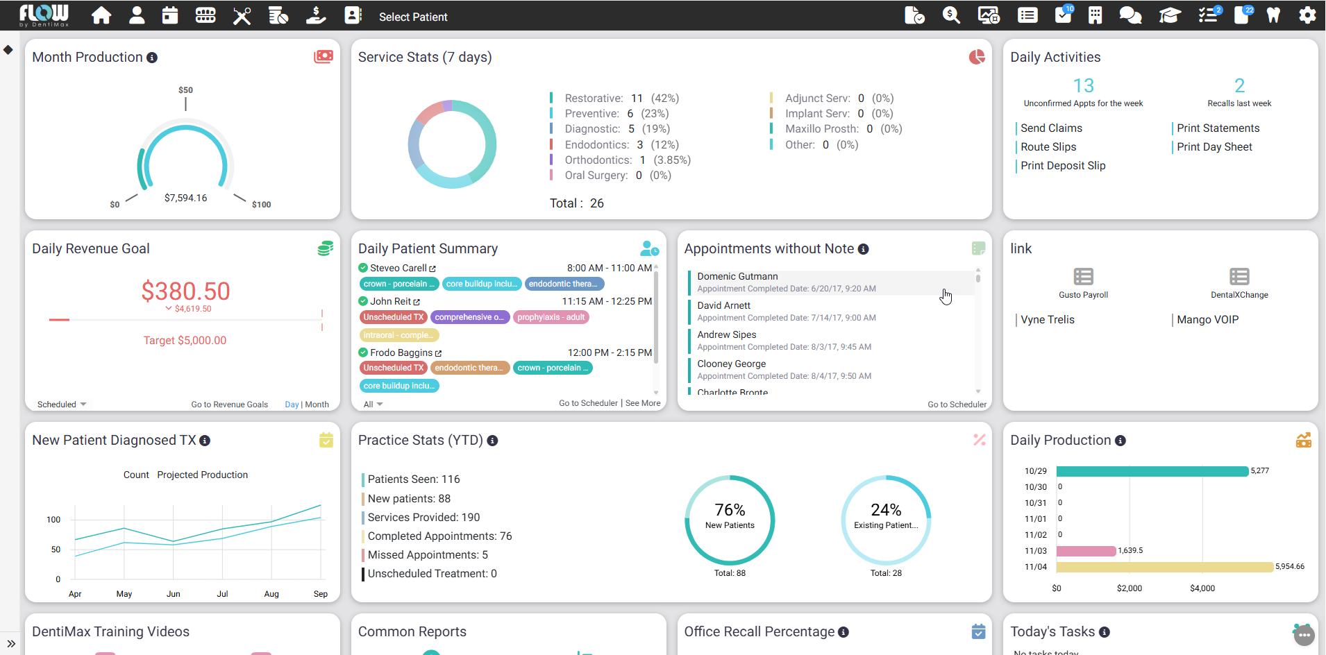Click Select Patient in the top bar
The image size is (1326, 655).
(x=413, y=17)
